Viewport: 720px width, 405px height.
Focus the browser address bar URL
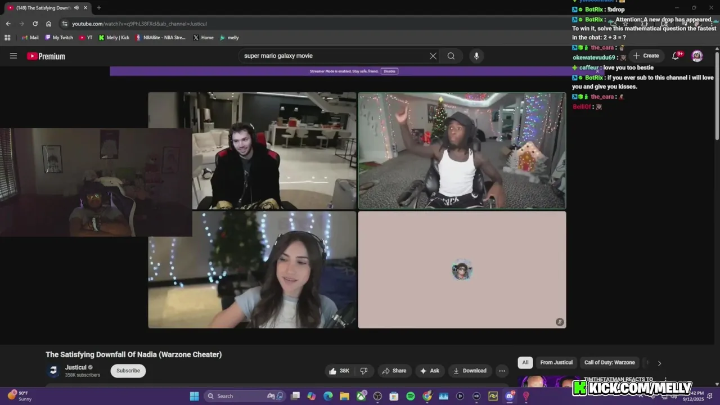(139, 24)
